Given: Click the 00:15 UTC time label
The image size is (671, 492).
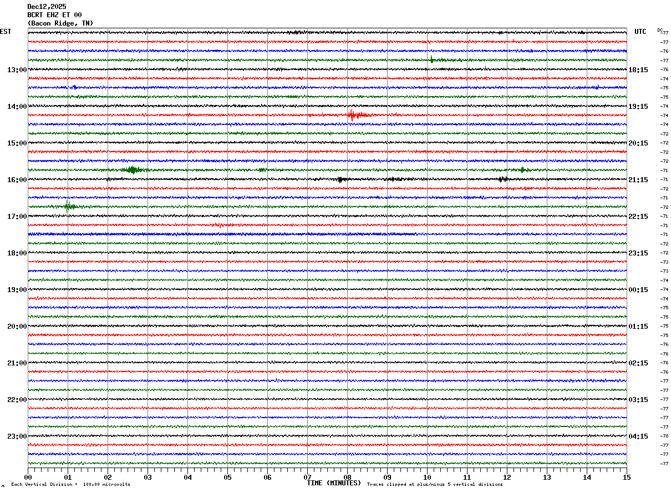Looking at the screenshot, I should click(638, 290).
